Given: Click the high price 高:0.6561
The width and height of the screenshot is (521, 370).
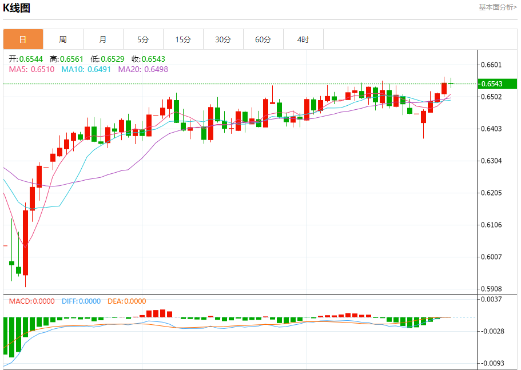Looking at the screenshot, I should tap(66, 59).
